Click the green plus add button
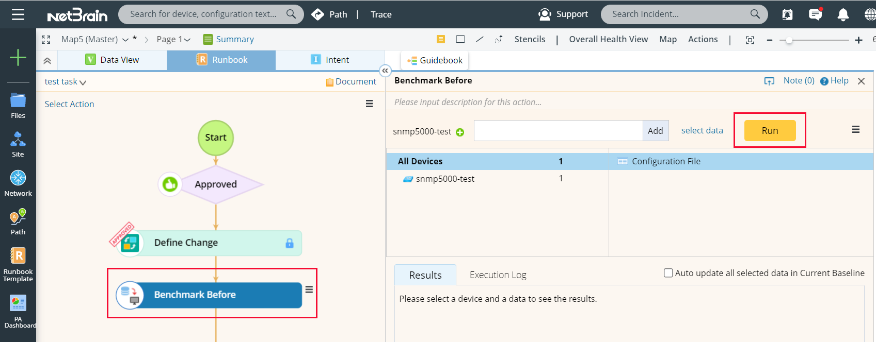This screenshot has width=876, height=342. (18, 57)
